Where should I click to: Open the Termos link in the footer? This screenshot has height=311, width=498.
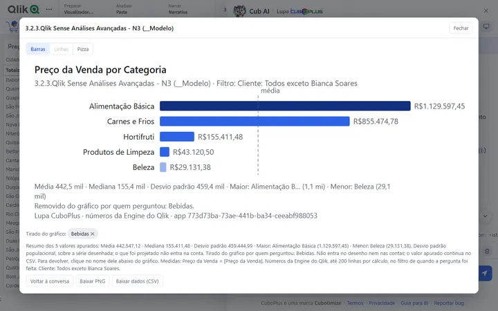pyautogui.click(x=355, y=303)
